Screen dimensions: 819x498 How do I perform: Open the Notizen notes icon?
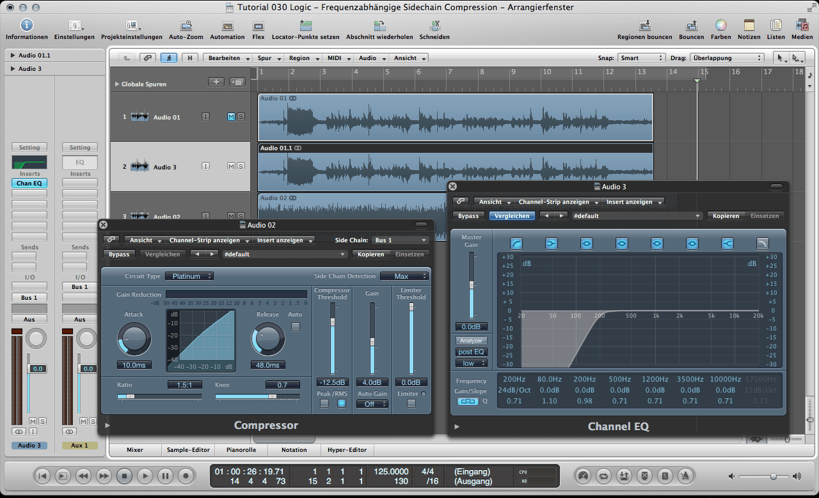[749, 26]
